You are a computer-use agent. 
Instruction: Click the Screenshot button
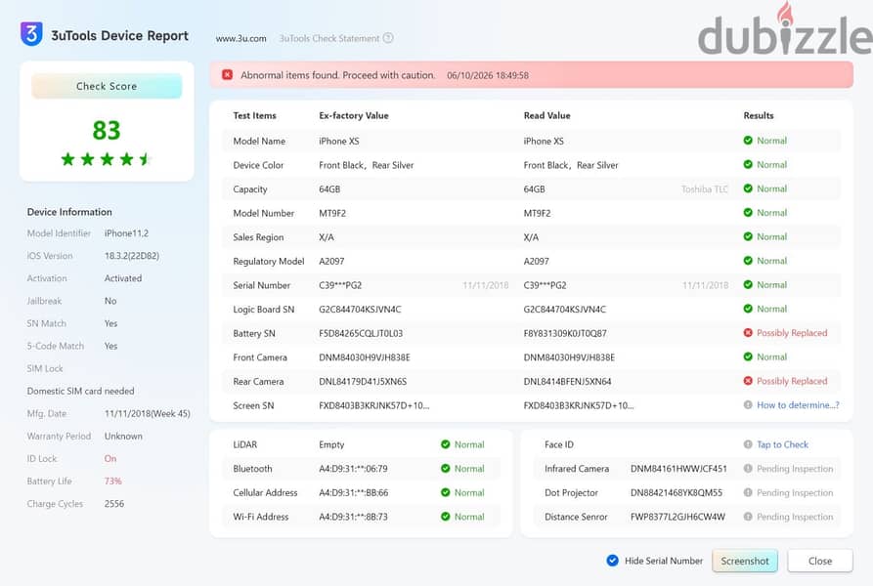click(x=744, y=561)
